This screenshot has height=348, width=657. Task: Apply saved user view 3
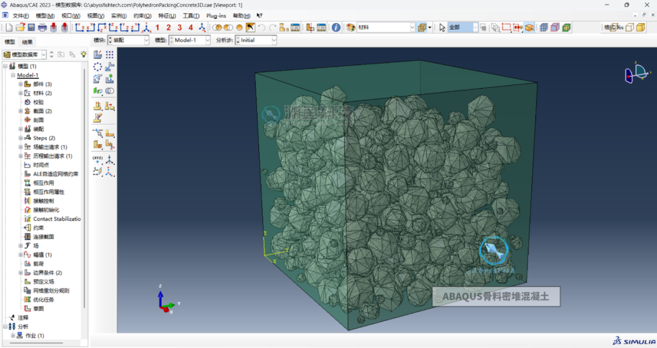tap(179, 27)
